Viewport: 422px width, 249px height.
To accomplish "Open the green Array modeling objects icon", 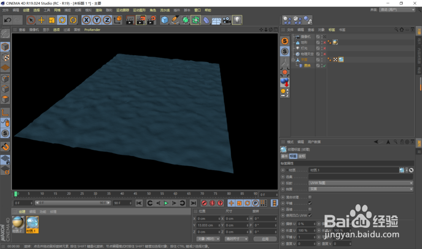I will click(x=196, y=20).
